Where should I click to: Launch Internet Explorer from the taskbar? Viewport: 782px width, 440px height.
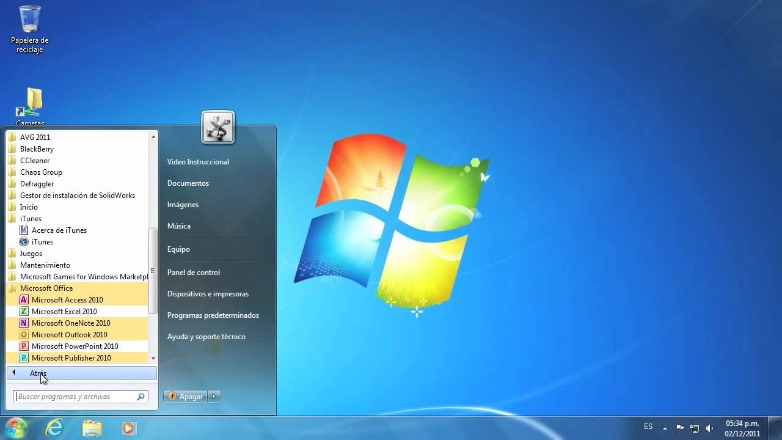[54, 428]
